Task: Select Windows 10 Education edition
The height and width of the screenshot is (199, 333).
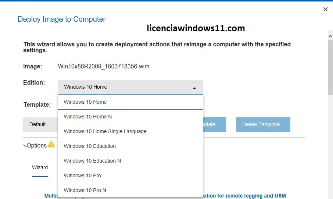Action: 130,146
